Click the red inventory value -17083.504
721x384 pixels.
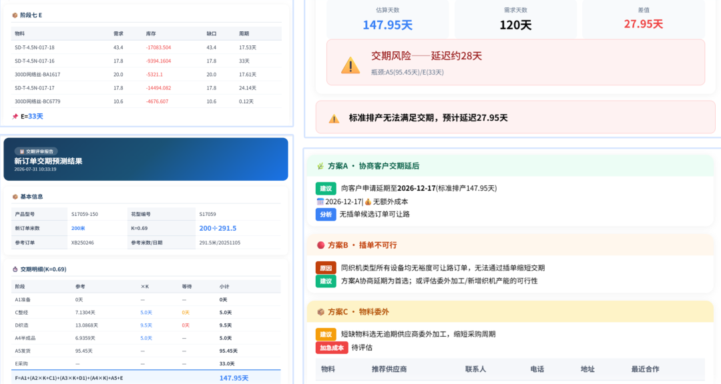click(158, 47)
